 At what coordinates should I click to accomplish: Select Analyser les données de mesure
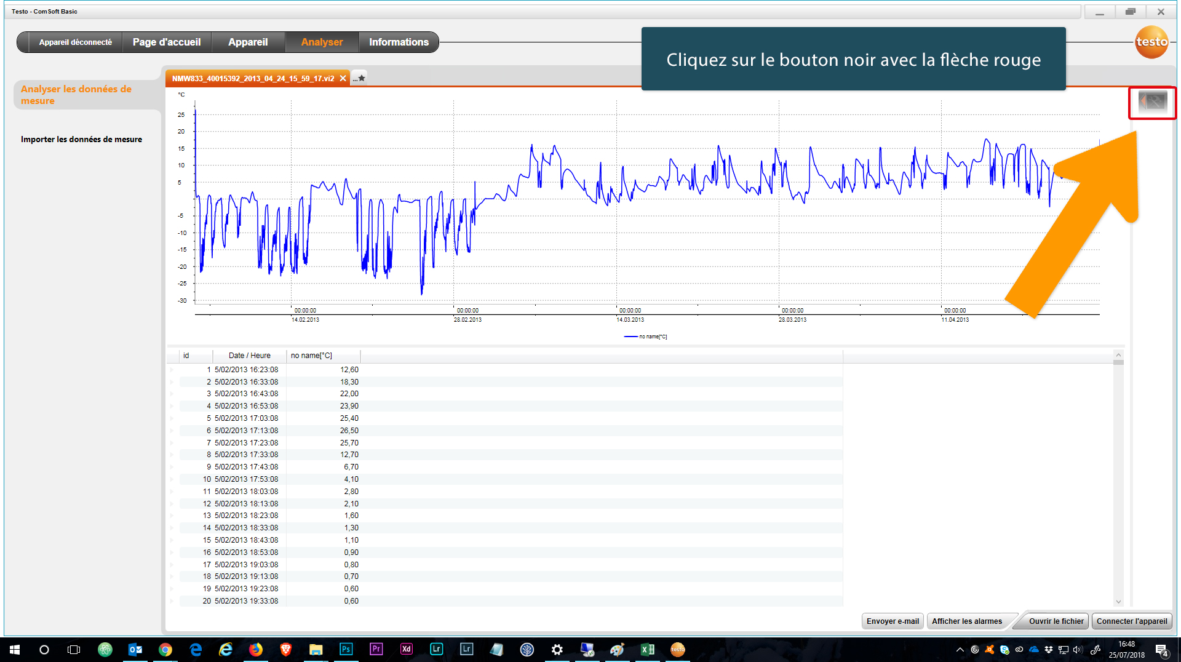tap(76, 95)
